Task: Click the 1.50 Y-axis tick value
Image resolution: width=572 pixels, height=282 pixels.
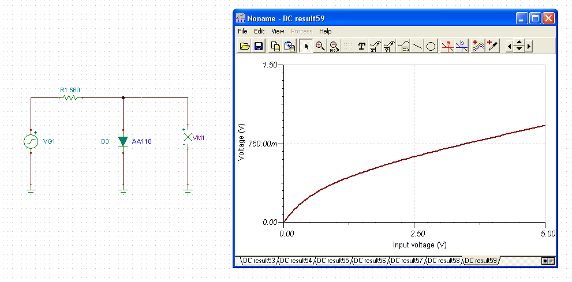Action: pos(271,65)
